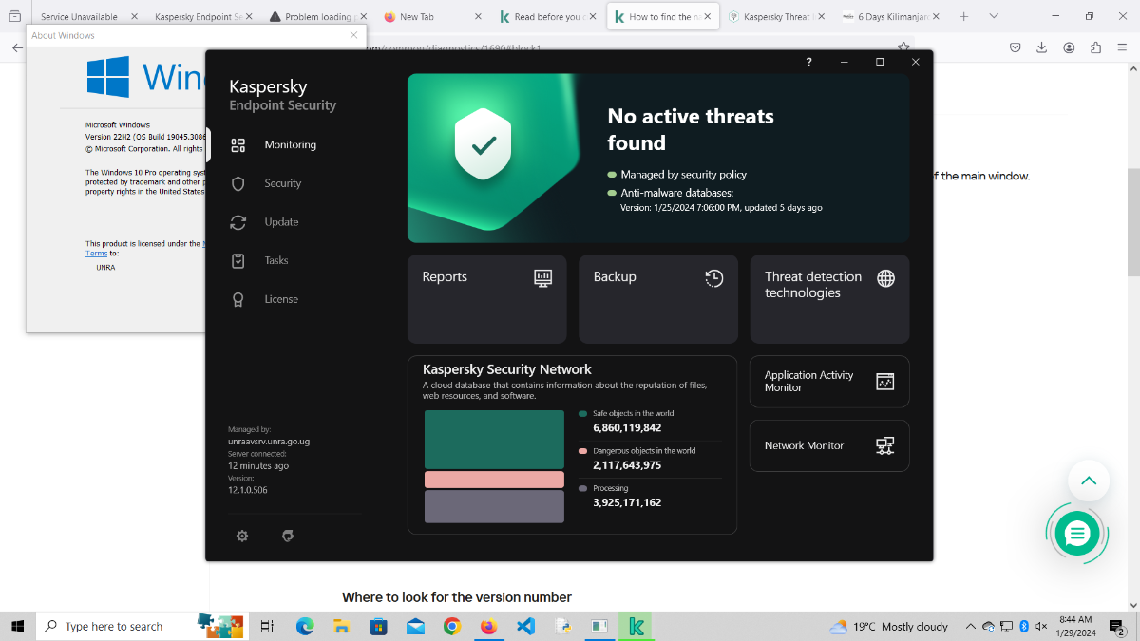The height and width of the screenshot is (641, 1140).
Task: Click the browser account icon
Action: pyautogui.click(x=1069, y=47)
